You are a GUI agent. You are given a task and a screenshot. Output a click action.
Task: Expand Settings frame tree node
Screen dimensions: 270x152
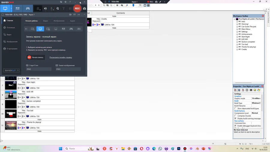[x=237, y=32]
